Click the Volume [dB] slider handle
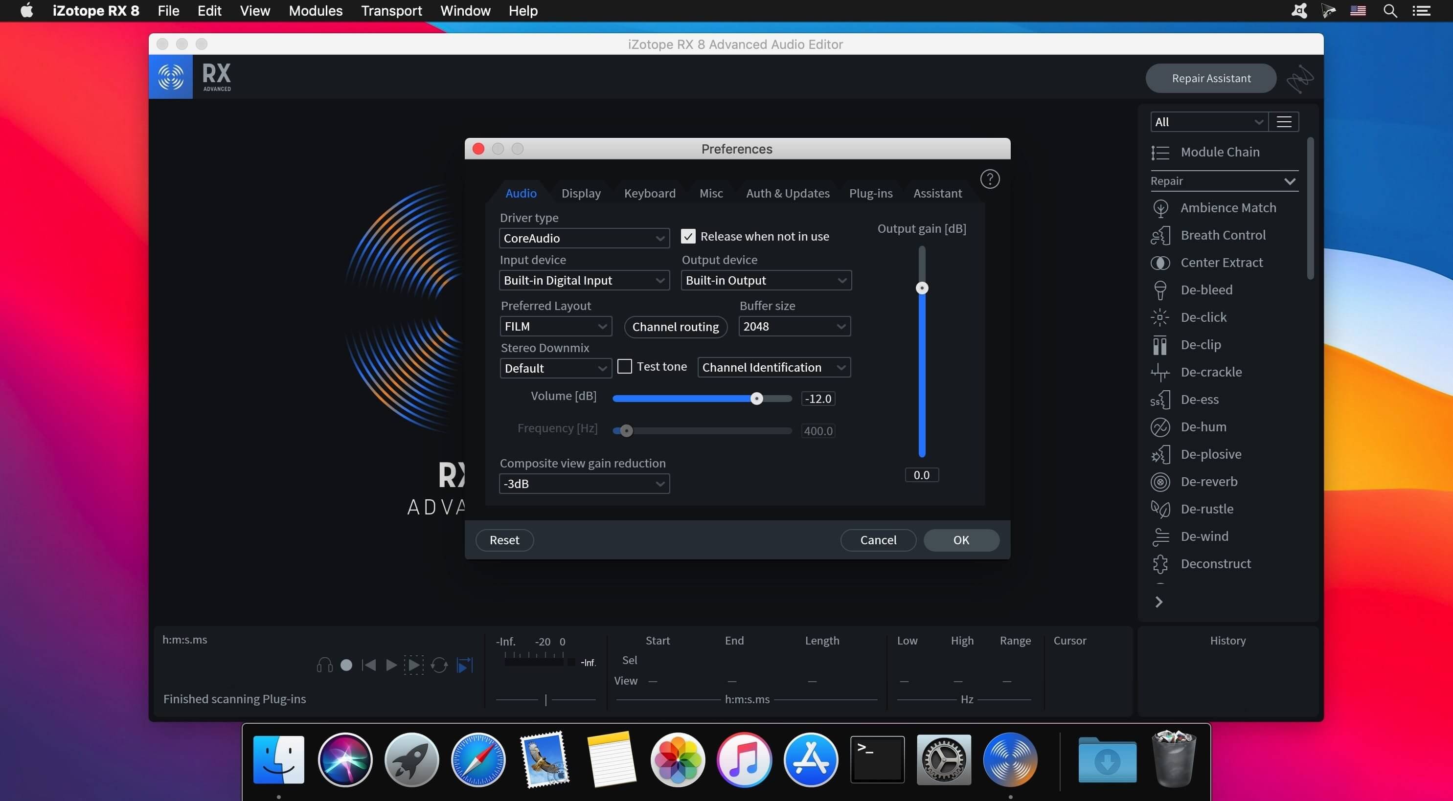 [757, 399]
